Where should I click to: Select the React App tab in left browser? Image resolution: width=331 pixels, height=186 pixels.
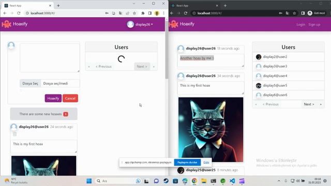[27, 6]
